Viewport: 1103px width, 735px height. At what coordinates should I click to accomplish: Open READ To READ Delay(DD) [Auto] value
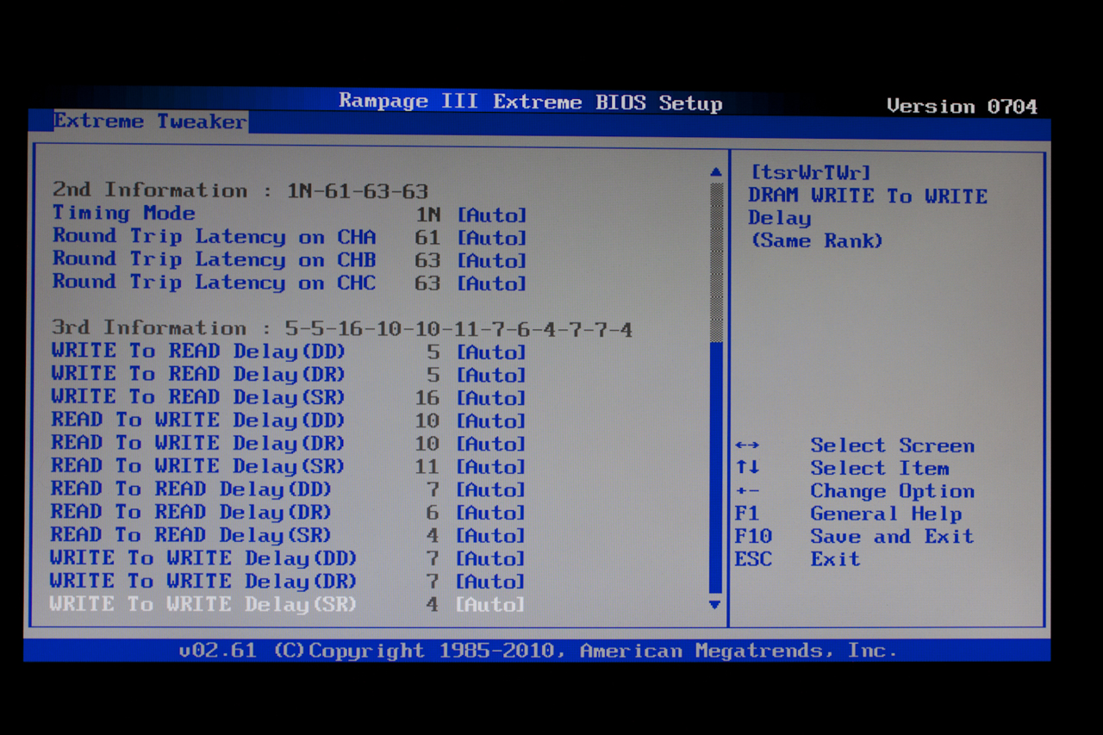click(491, 490)
